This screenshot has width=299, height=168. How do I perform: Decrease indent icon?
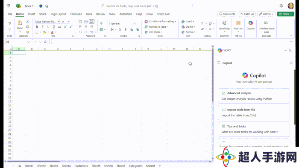[80, 32]
